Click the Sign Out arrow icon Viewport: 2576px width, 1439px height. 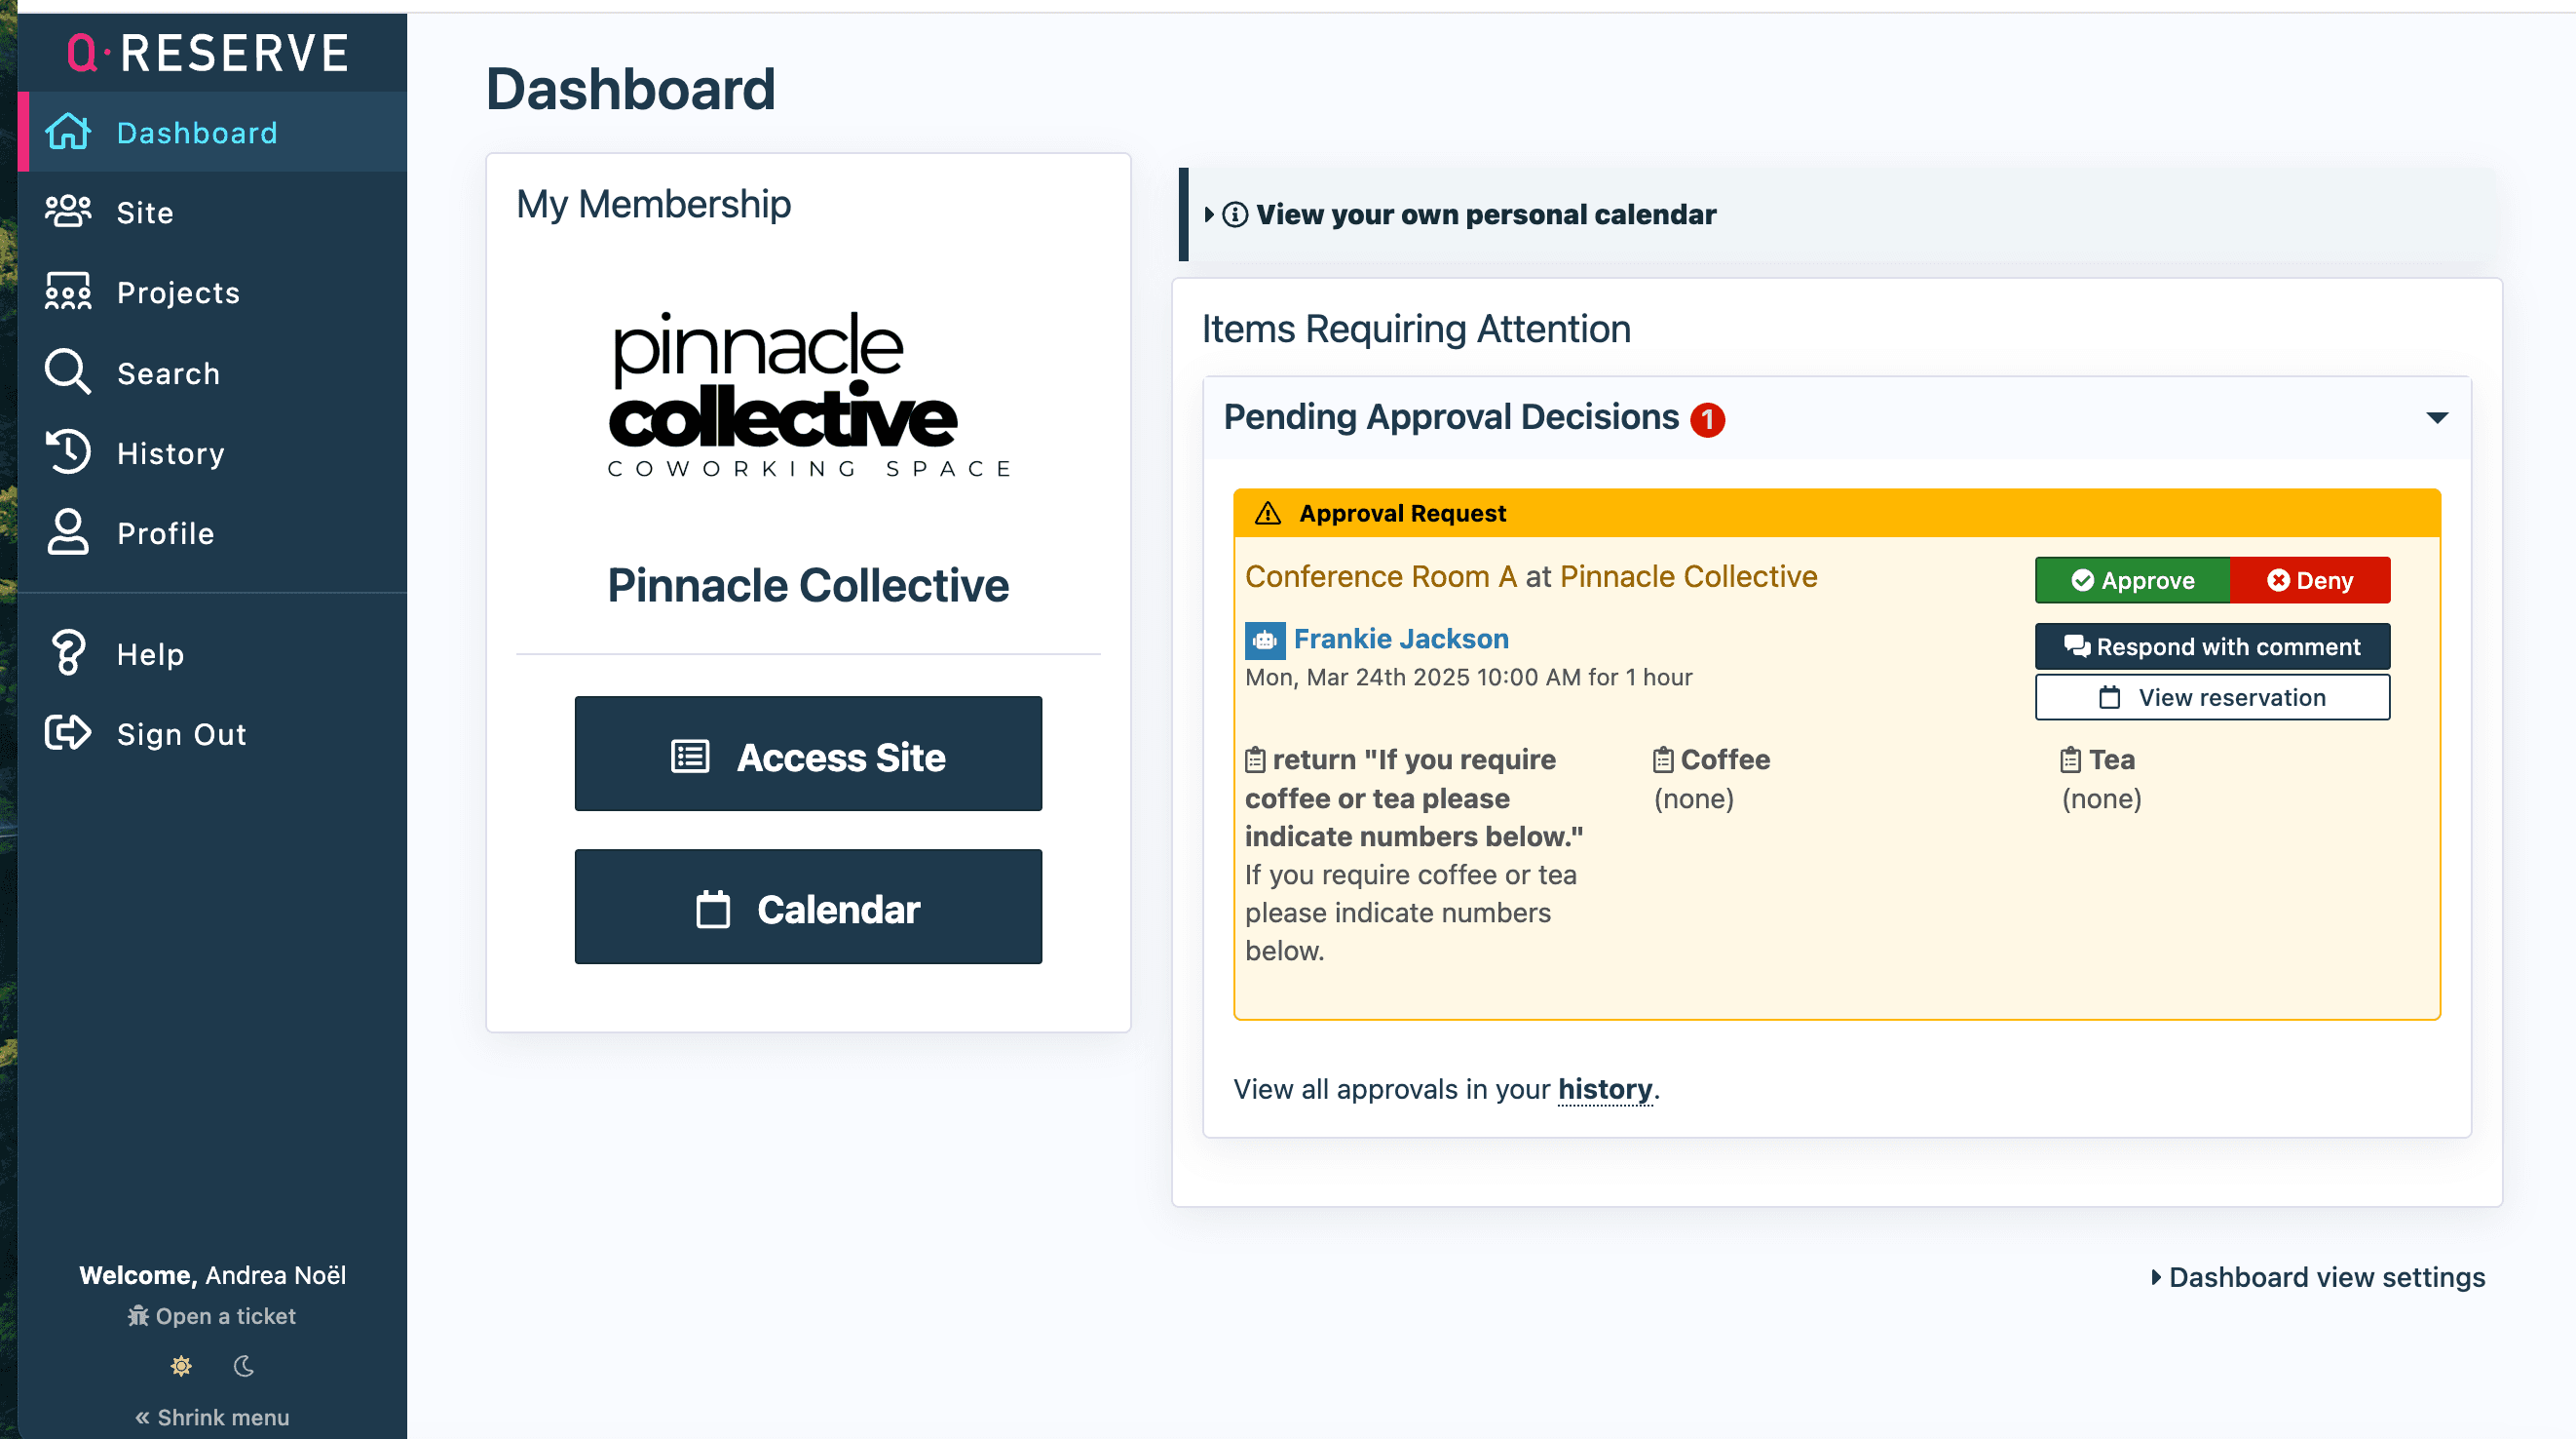pos(68,733)
